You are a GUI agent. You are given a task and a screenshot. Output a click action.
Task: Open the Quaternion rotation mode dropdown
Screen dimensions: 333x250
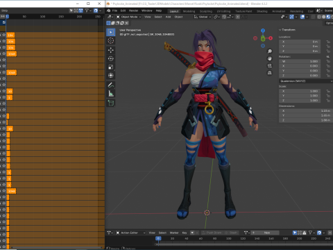point(306,81)
